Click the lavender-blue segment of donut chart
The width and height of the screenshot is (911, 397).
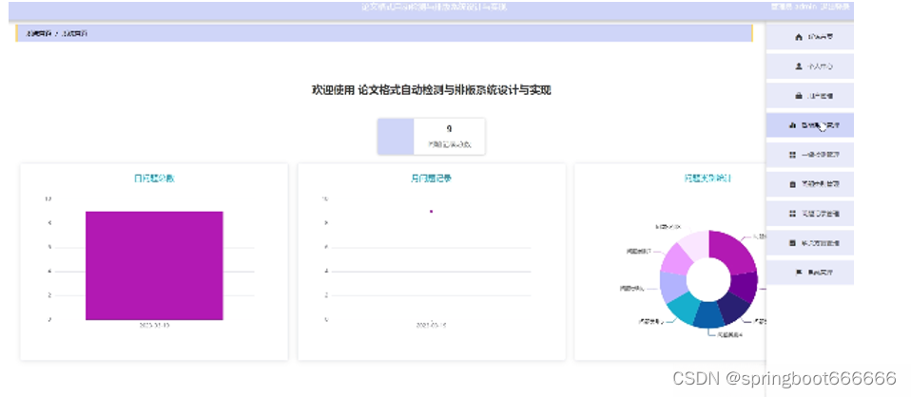tap(672, 287)
